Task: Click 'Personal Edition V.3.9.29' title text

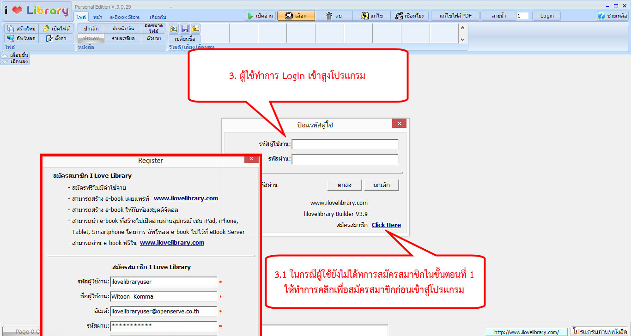Action: click(x=103, y=7)
